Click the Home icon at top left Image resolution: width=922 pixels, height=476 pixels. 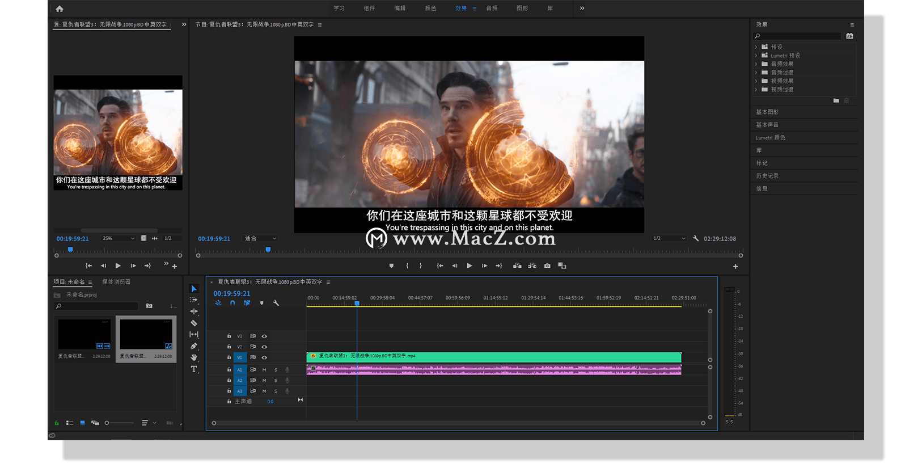click(60, 9)
